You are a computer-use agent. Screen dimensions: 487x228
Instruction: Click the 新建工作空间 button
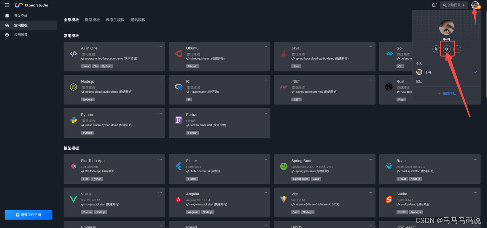click(29, 215)
